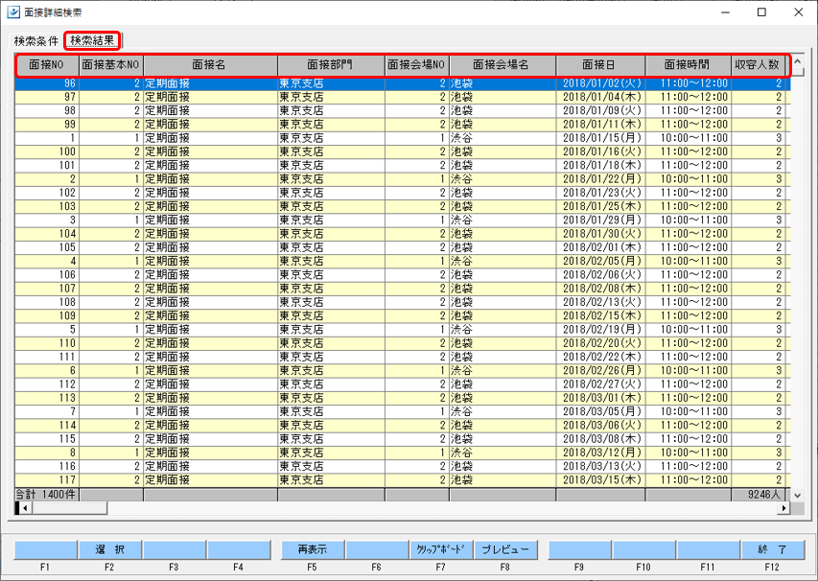Select the row with 面接NO 115

(x=402, y=438)
